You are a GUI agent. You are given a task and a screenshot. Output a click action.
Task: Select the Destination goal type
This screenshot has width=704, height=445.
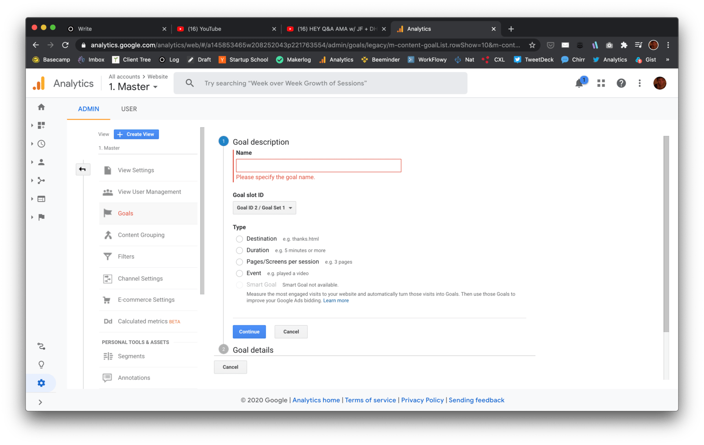[239, 239]
